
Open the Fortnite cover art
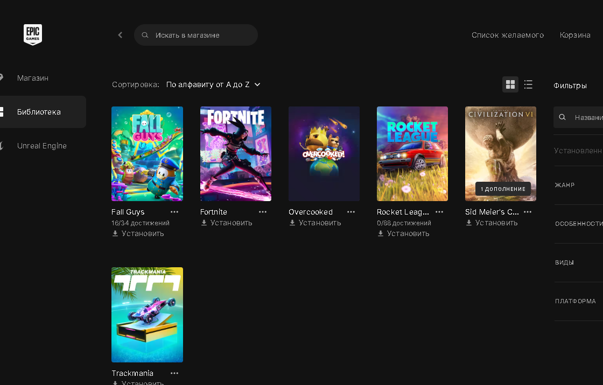click(x=236, y=154)
